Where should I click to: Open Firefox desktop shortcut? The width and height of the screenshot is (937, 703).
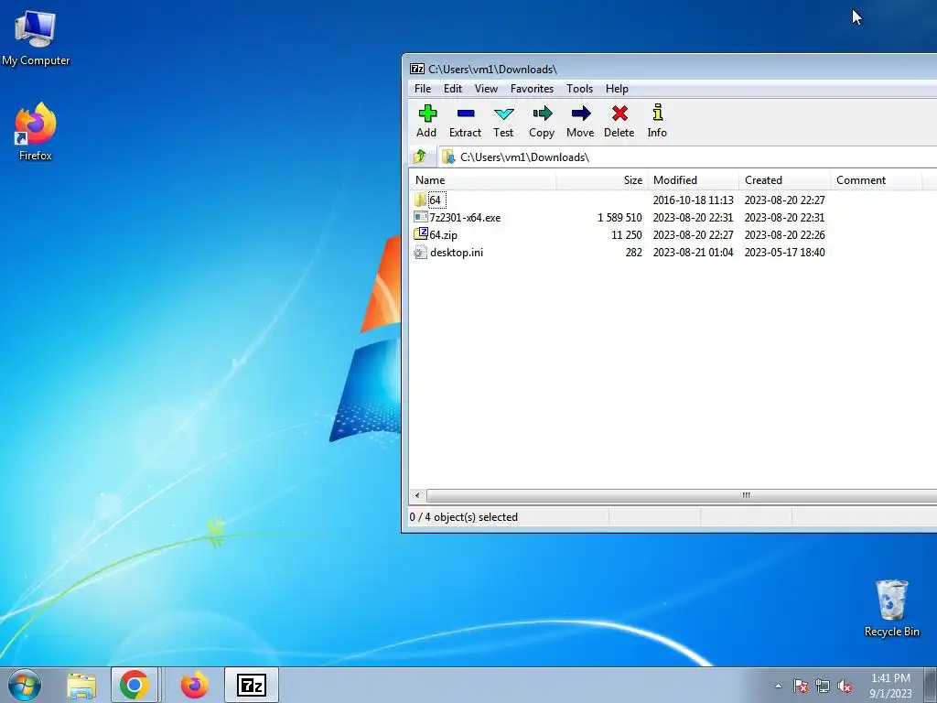pos(36,132)
